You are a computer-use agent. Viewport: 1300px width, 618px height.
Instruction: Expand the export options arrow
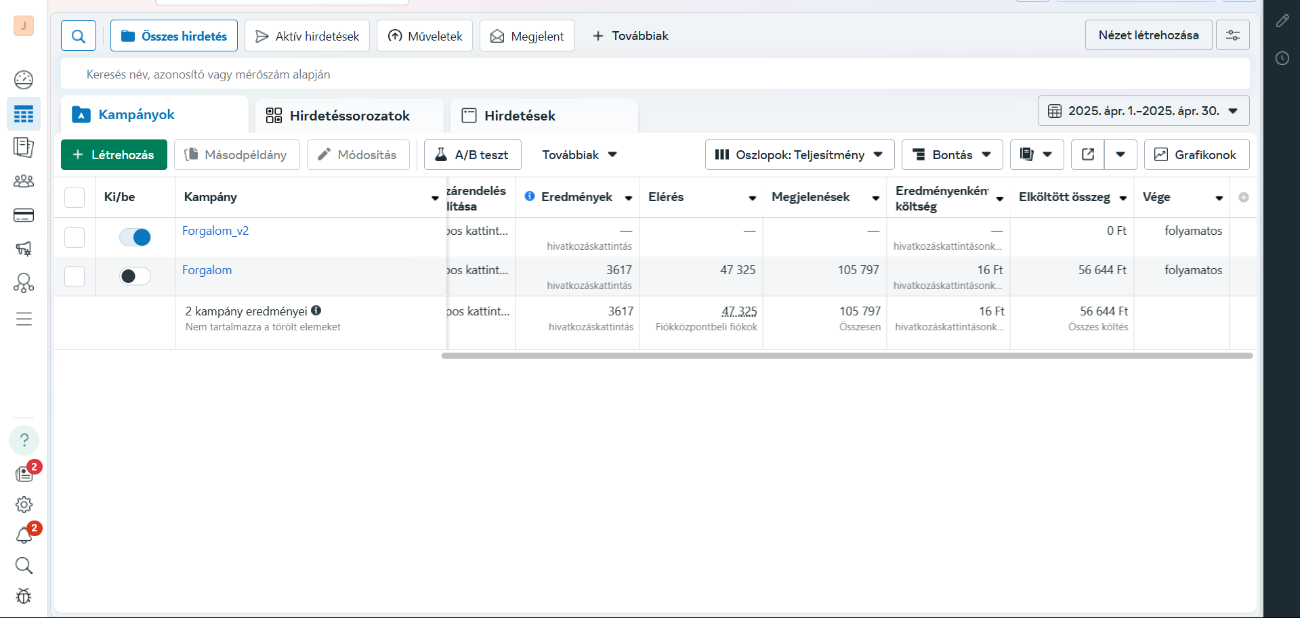[1120, 154]
